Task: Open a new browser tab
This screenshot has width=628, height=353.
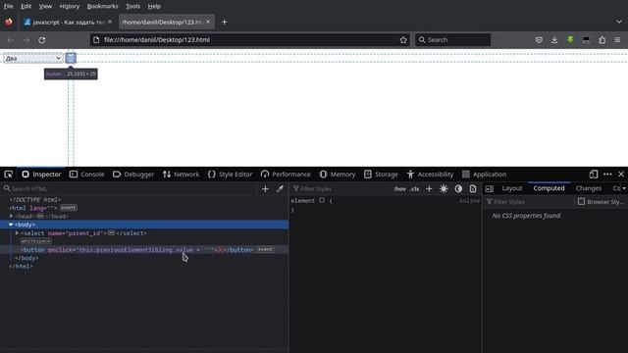Action: coord(225,22)
